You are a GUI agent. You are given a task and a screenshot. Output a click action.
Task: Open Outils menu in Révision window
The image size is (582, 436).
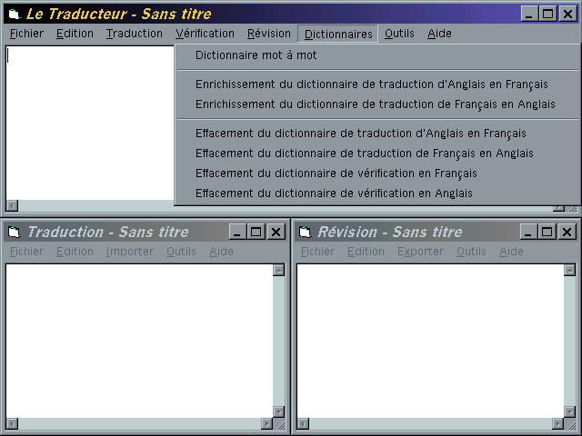point(471,252)
